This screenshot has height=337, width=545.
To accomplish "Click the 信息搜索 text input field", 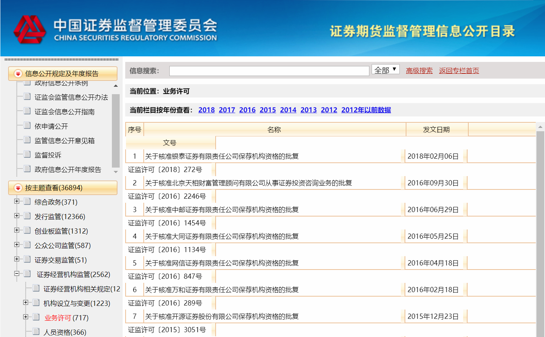I will [269, 71].
